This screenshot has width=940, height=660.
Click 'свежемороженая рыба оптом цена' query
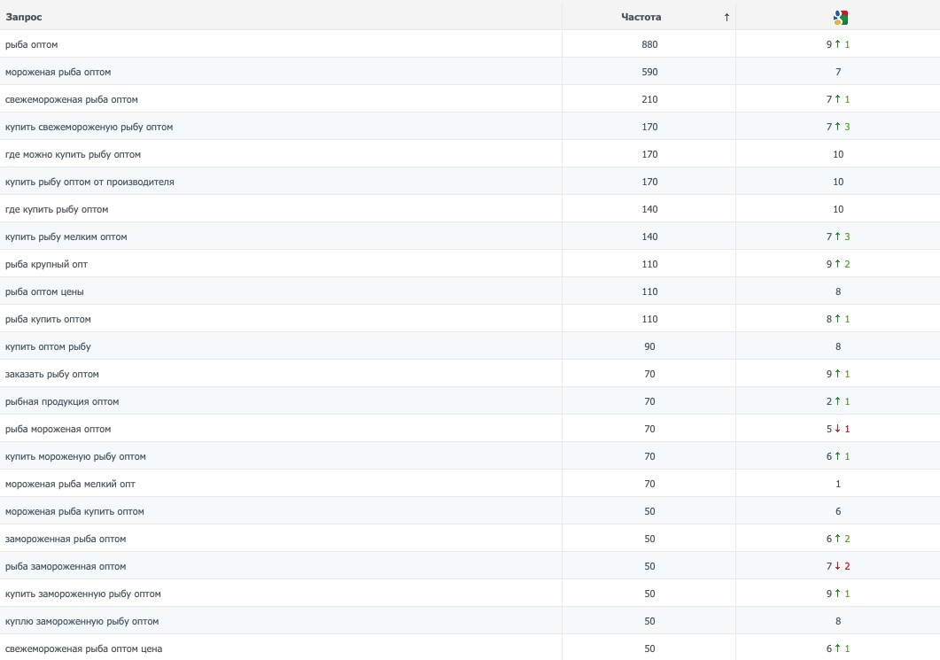pyautogui.click(x=83, y=648)
